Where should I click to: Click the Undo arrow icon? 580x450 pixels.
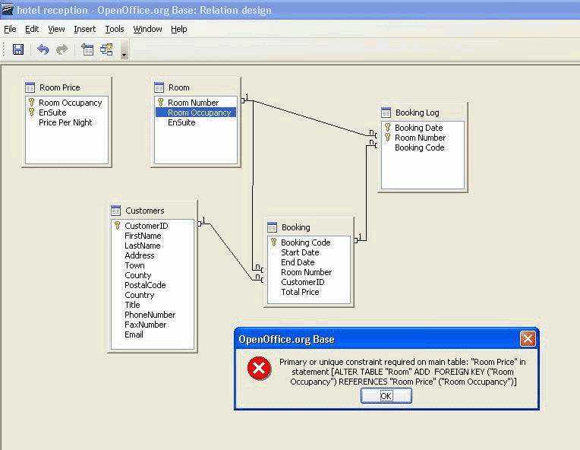pos(43,49)
